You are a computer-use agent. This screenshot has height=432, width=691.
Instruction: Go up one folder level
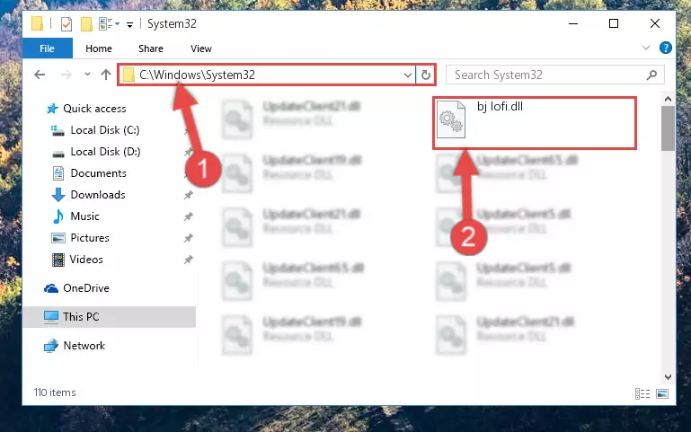click(x=106, y=75)
